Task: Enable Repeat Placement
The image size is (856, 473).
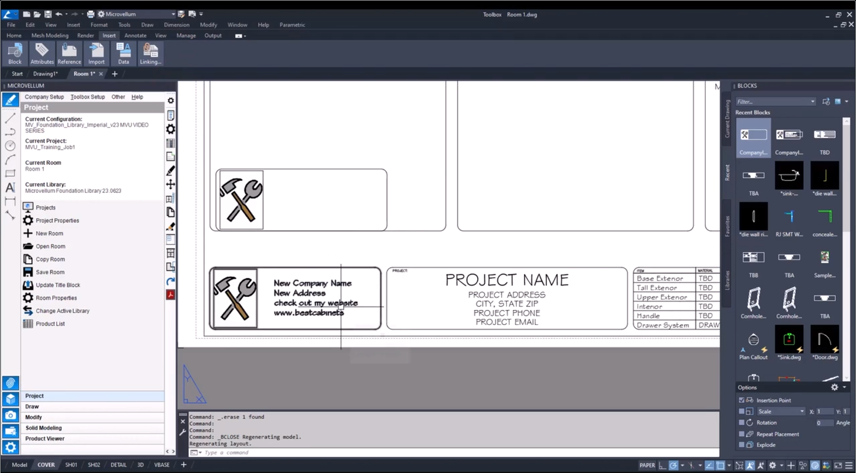Action: 741,434
